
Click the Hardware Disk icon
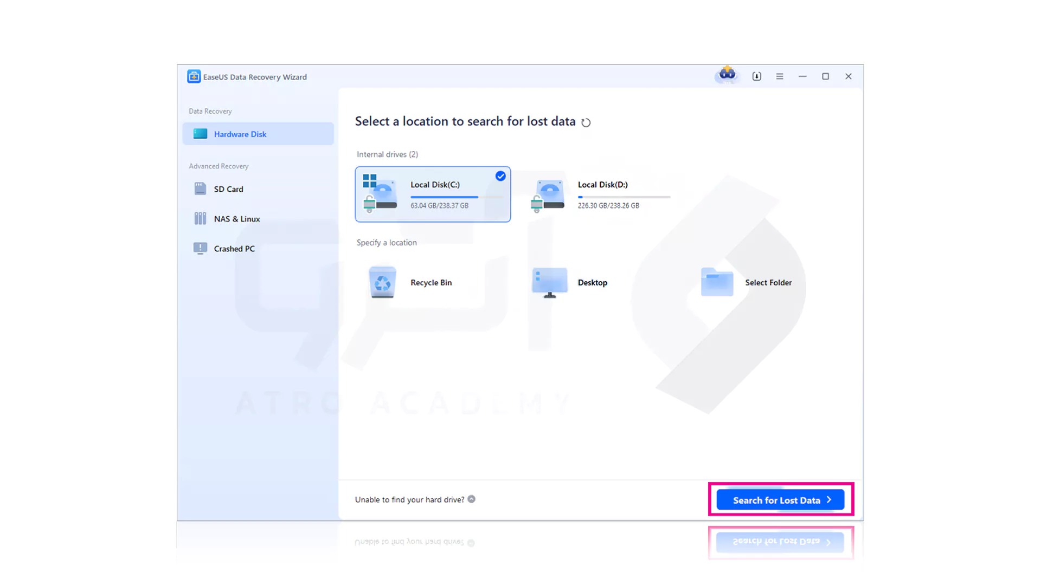pyautogui.click(x=200, y=134)
